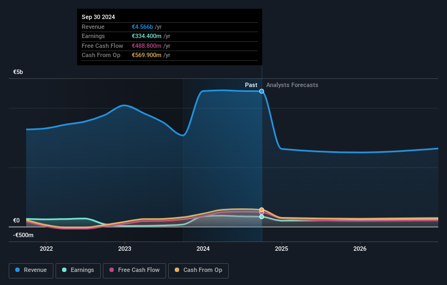Click the Revenue row label in tooltip
Image resolution: width=447 pixels, height=285 pixels.
click(x=93, y=27)
